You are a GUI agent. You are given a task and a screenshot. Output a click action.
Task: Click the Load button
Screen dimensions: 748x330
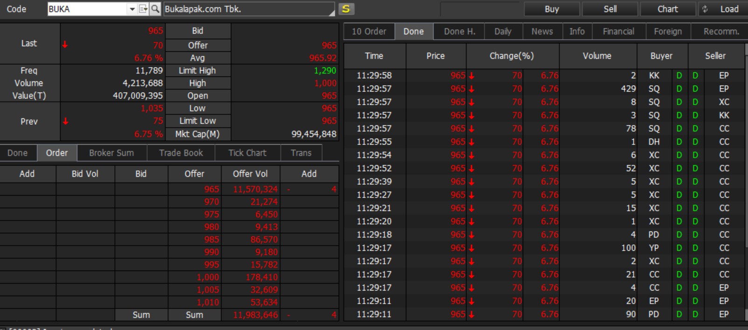729,9
